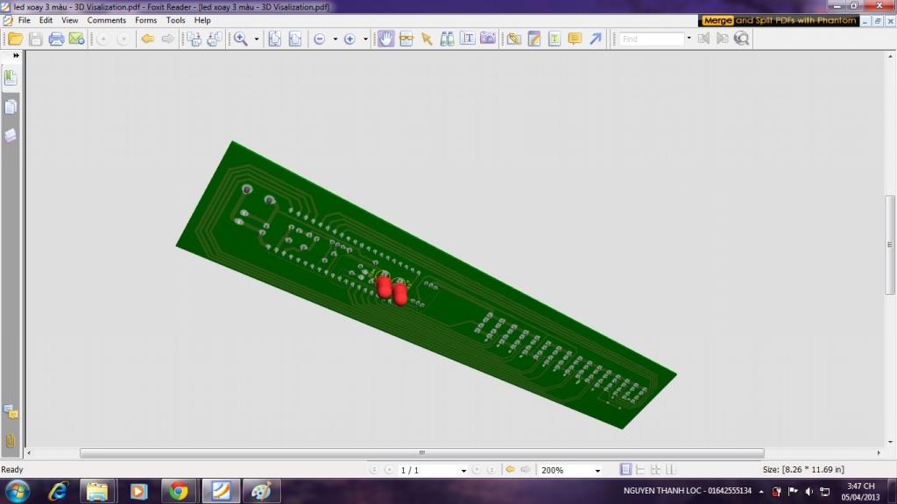Save the document with floppy icon
The image size is (897, 504).
pos(35,38)
